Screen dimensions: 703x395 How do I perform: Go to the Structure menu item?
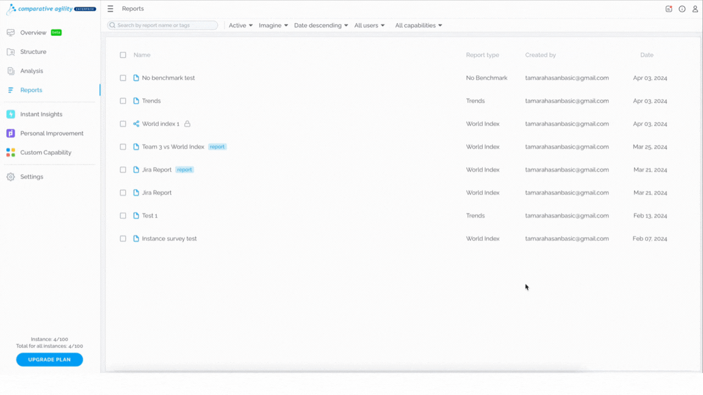pos(33,52)
